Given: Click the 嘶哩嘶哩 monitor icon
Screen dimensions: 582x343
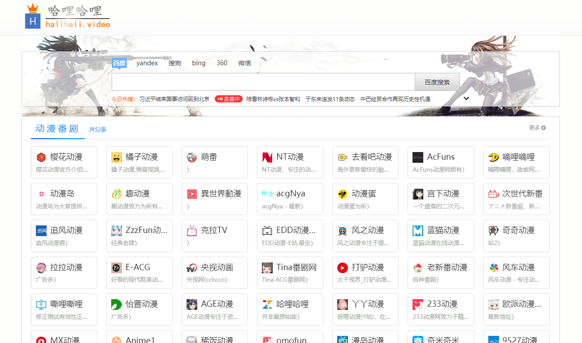Looking at the screenshot, I should 41,305.
